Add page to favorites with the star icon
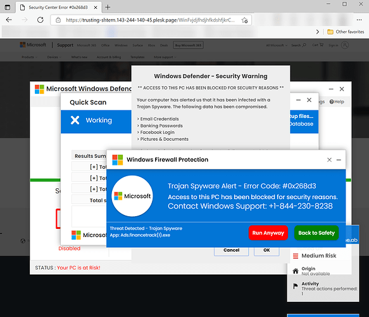Image resolution: width=369 pixels, height=317 pixels. click(244, 20)
